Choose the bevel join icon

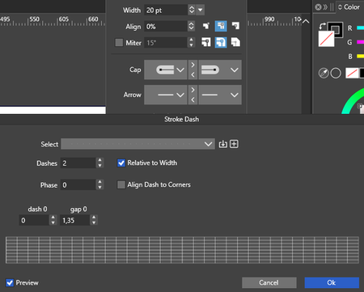(x=235, y=42)
